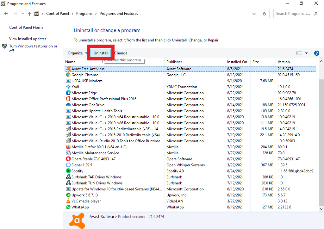Select the Mozilla Firefox icon

(68, 147)
